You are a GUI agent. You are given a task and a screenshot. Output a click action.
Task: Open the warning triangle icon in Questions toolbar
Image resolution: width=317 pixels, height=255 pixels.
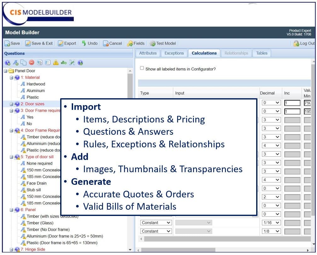[x=56, y=63]
